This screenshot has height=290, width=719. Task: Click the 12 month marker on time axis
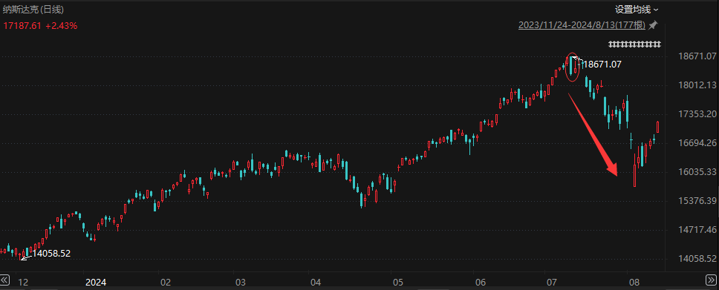[x=22, y=282]
